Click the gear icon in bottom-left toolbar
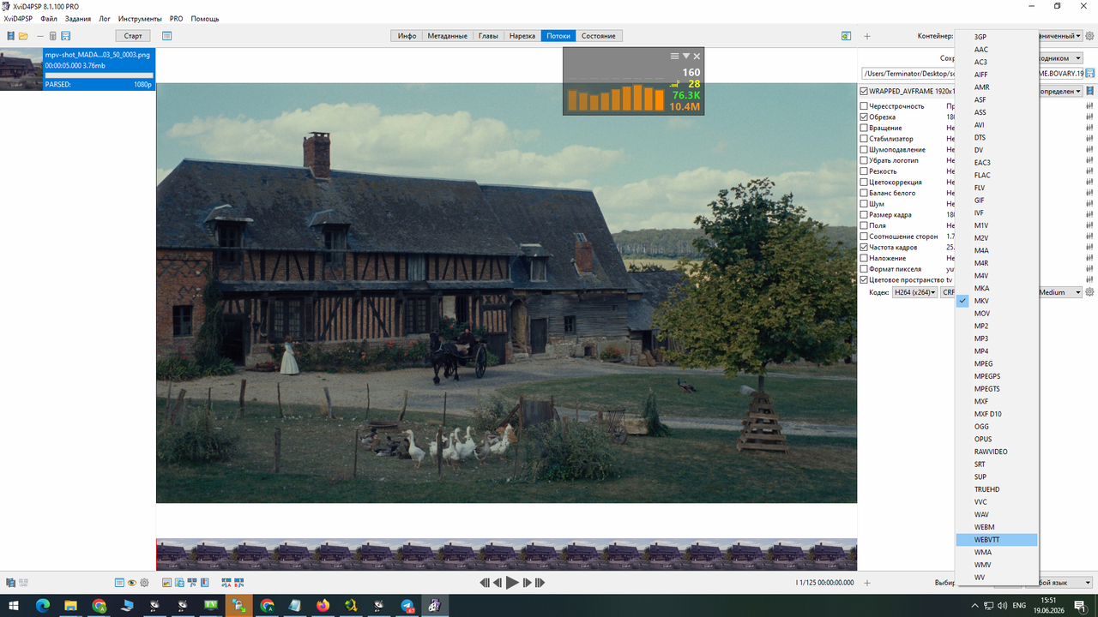 click(144, 583)
